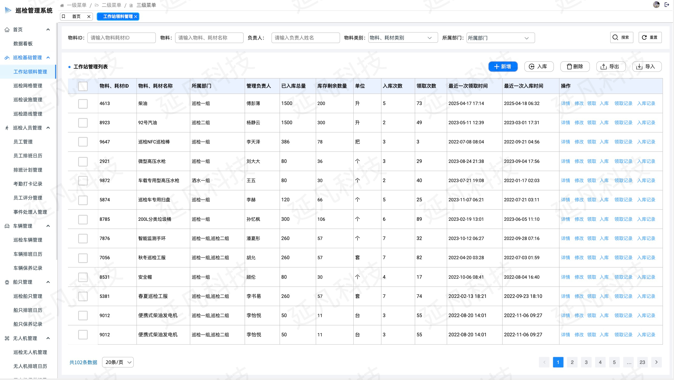Click the logout icon at top right

667,5
